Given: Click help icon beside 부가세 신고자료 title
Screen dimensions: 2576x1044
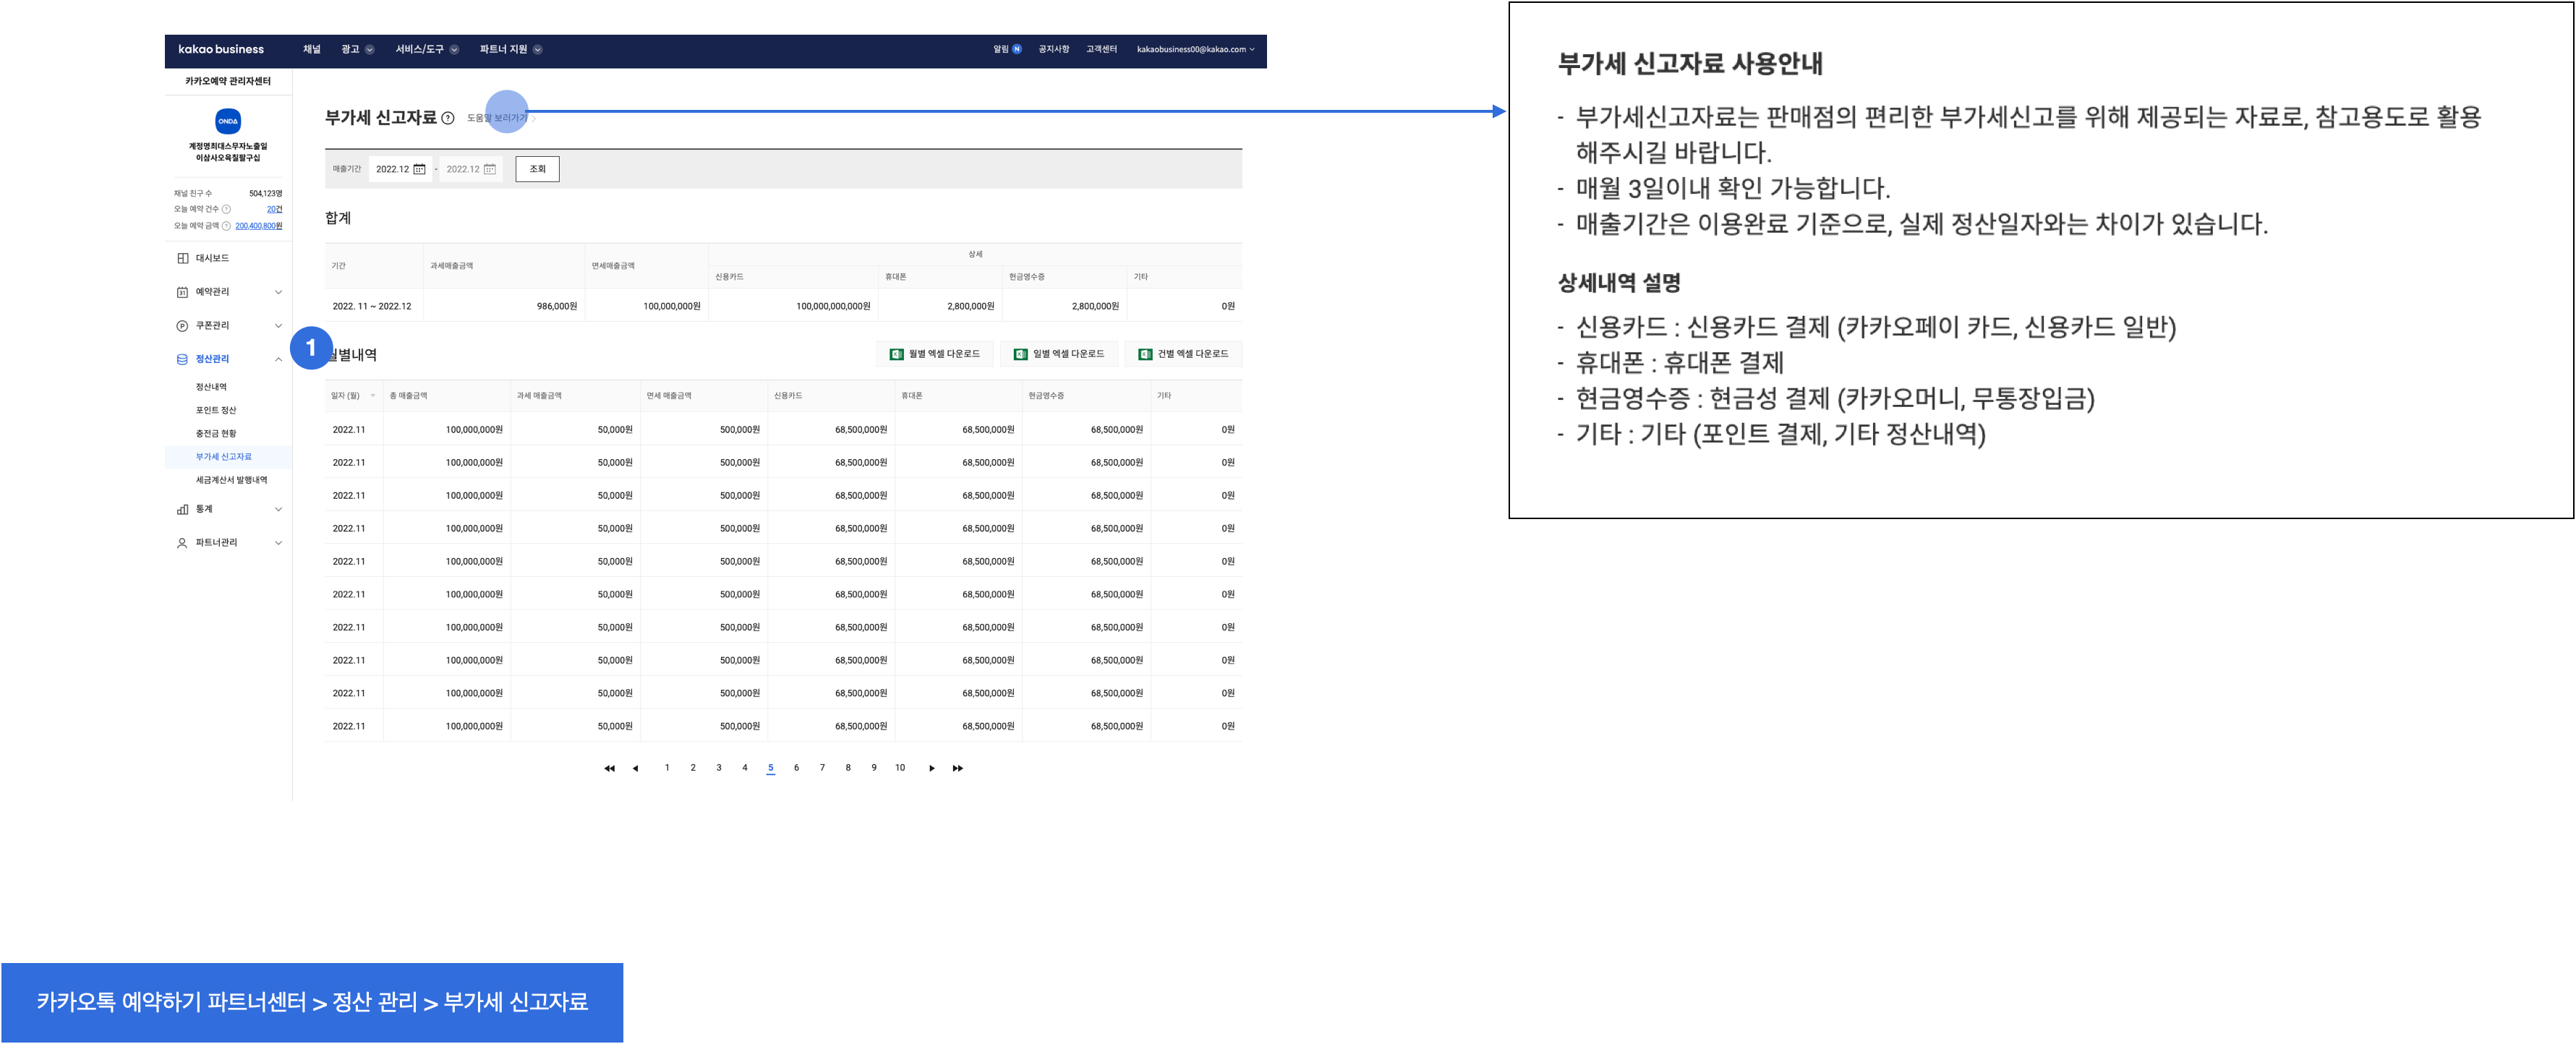Looking at the screenshot, I should point(448,118).
